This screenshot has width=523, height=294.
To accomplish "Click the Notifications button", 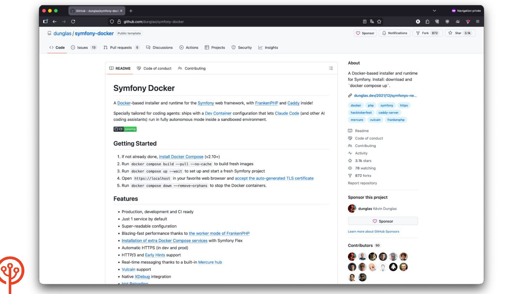I will (x=395, y=33).
